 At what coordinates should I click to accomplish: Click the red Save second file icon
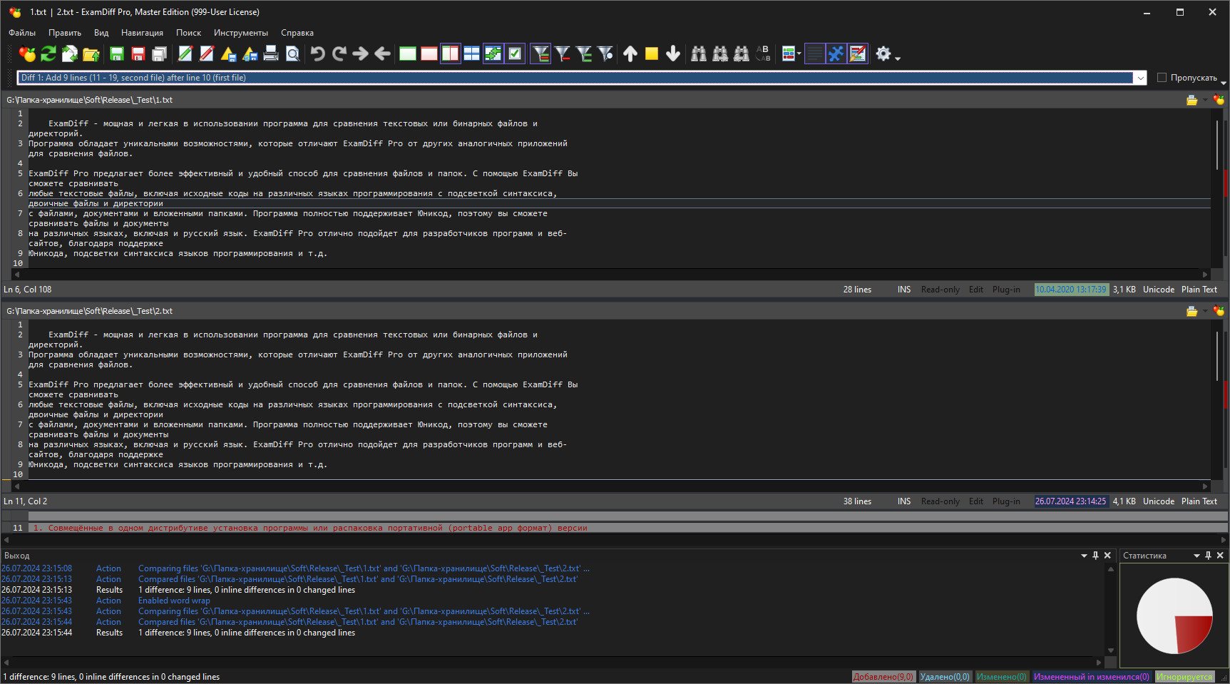tap(138, 53)
